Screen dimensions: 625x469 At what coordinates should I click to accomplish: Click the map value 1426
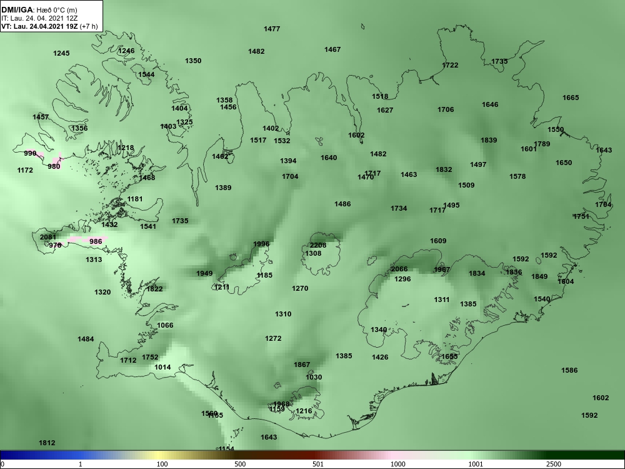pyautogui.click(x=380, y=357)
